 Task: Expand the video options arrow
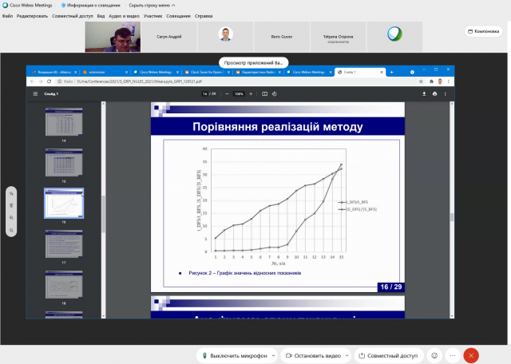[x=346, y=355]
